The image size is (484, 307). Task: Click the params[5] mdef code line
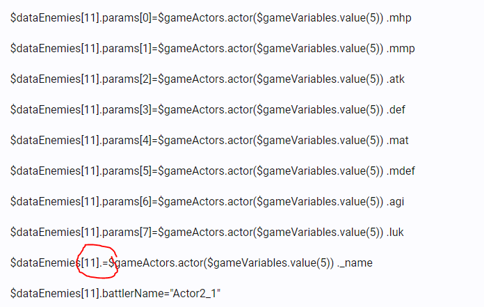click(x=213, y=171)
